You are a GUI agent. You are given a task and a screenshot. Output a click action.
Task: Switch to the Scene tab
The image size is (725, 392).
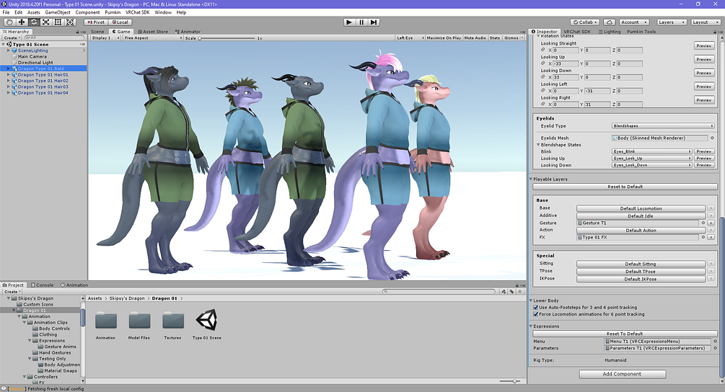pyautogui.click(x=97, y=32)
